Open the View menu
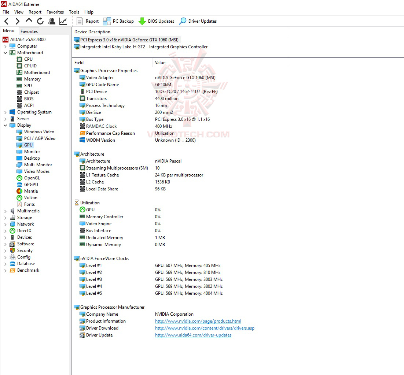 click(19, 12)
